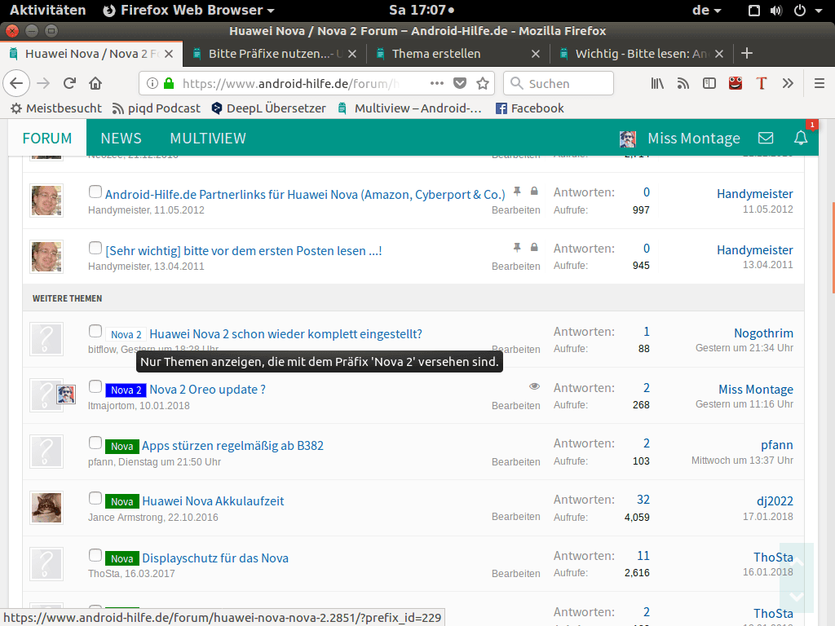This screenshot has width=835, height=626.
Task: Open DeepL Übersetzer bookmark
Action: (268, 108)
